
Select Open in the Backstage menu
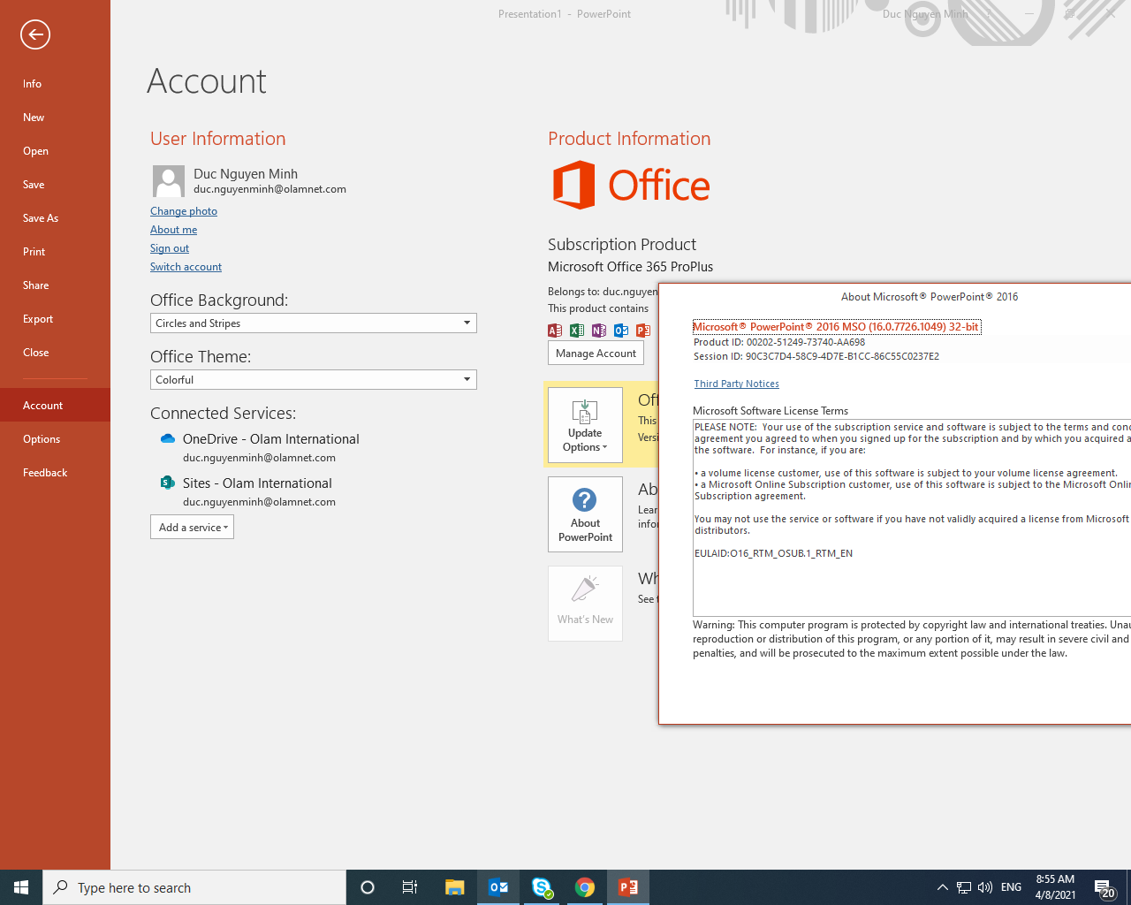click(x=55, y=151)
